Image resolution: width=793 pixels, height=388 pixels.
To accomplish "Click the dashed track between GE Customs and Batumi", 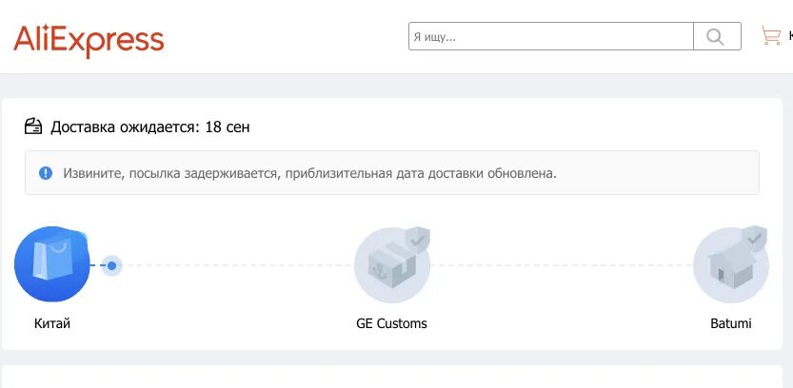I will pyautogui.click(x=562, y=265).
